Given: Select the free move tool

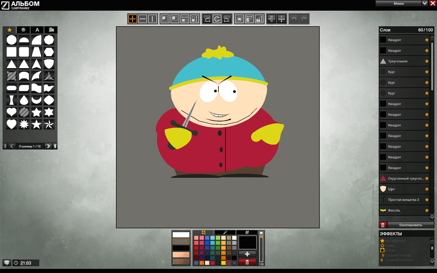Looking at the screenshot, I should click(x=133, y=19).
